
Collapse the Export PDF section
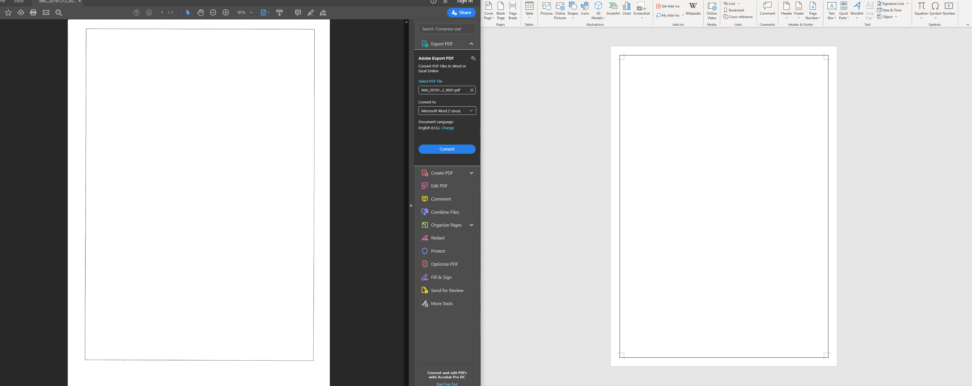tap(471, 44)
